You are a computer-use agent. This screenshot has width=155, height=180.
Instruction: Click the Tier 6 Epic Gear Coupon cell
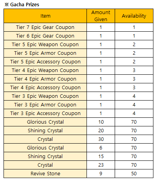point(45,36)
